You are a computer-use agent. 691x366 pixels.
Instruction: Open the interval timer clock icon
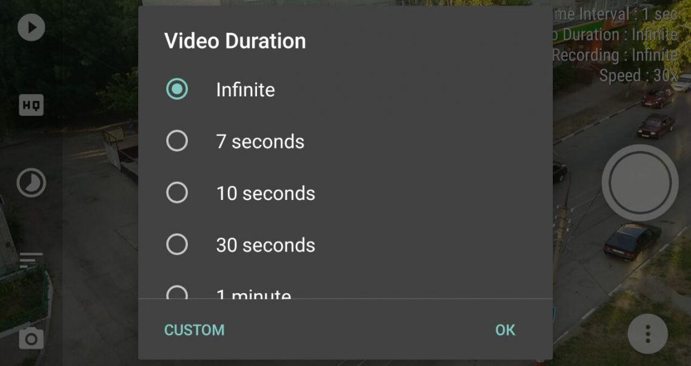pyautogui.click(x=31, y=182)
